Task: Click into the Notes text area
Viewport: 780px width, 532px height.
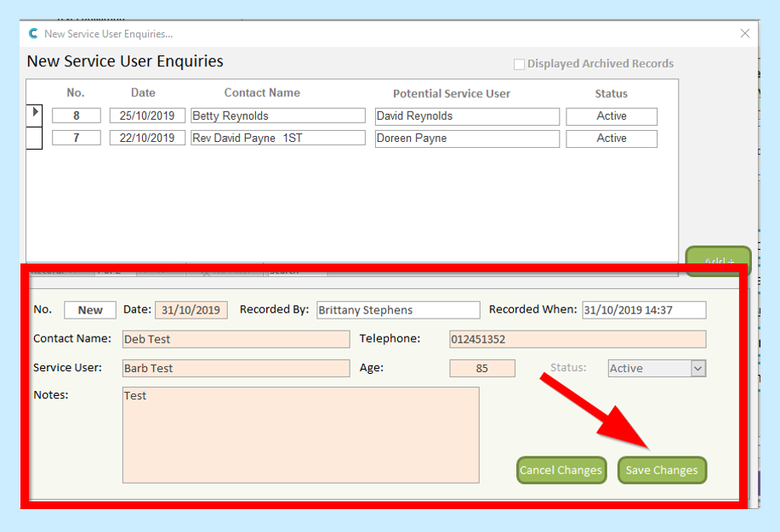Action: 300,435
